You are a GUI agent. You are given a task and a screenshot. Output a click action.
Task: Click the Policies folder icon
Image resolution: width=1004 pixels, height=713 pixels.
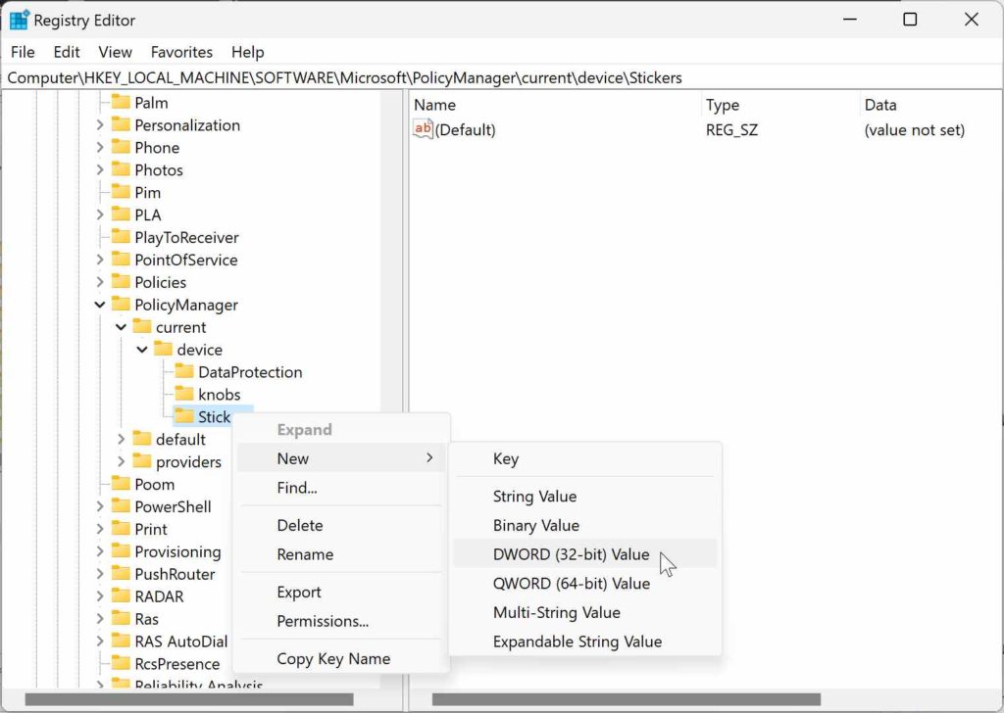pyautogui.click(x=121, y=281)
